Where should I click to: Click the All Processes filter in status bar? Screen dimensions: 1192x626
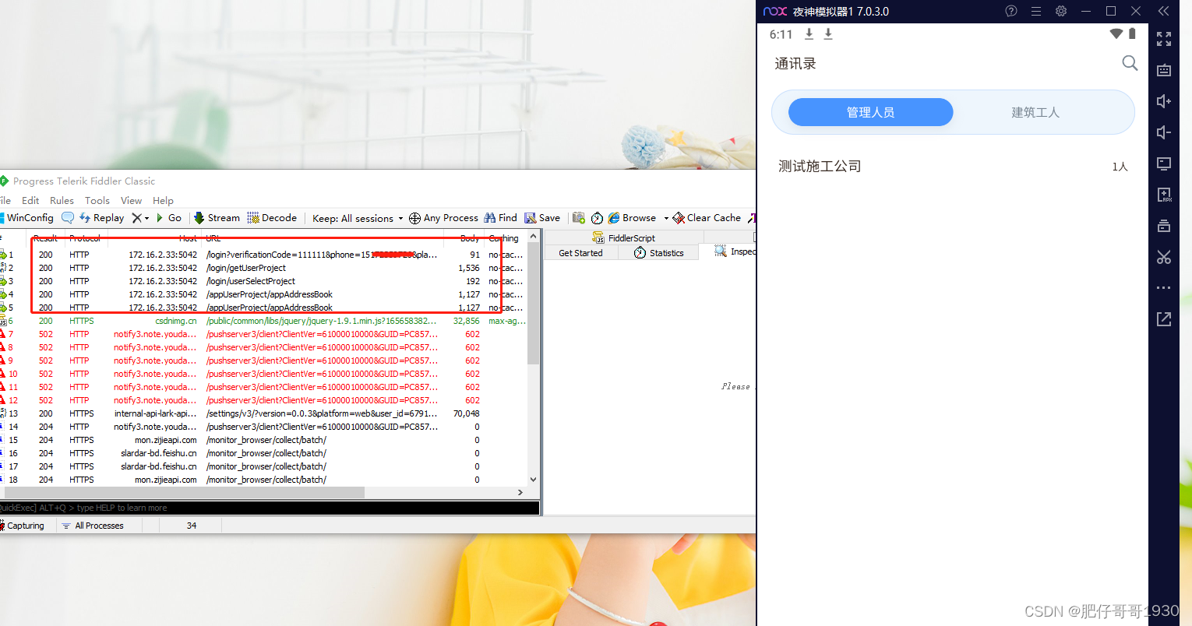[93, 526]
